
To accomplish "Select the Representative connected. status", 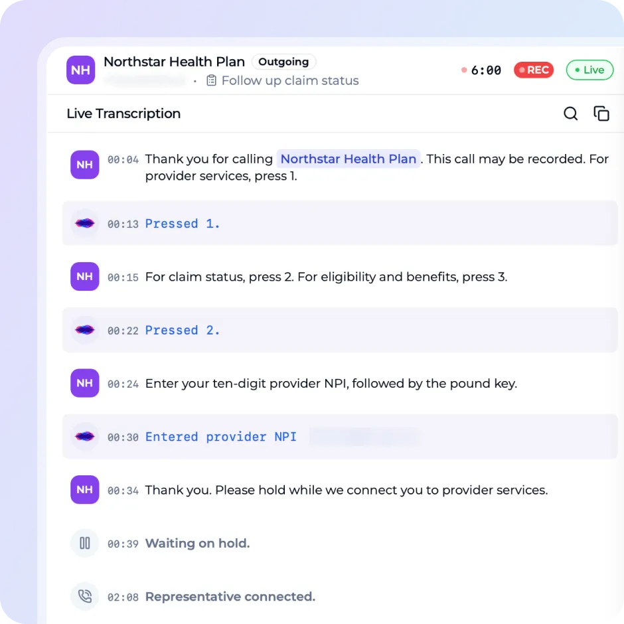I will pos(230,597).
